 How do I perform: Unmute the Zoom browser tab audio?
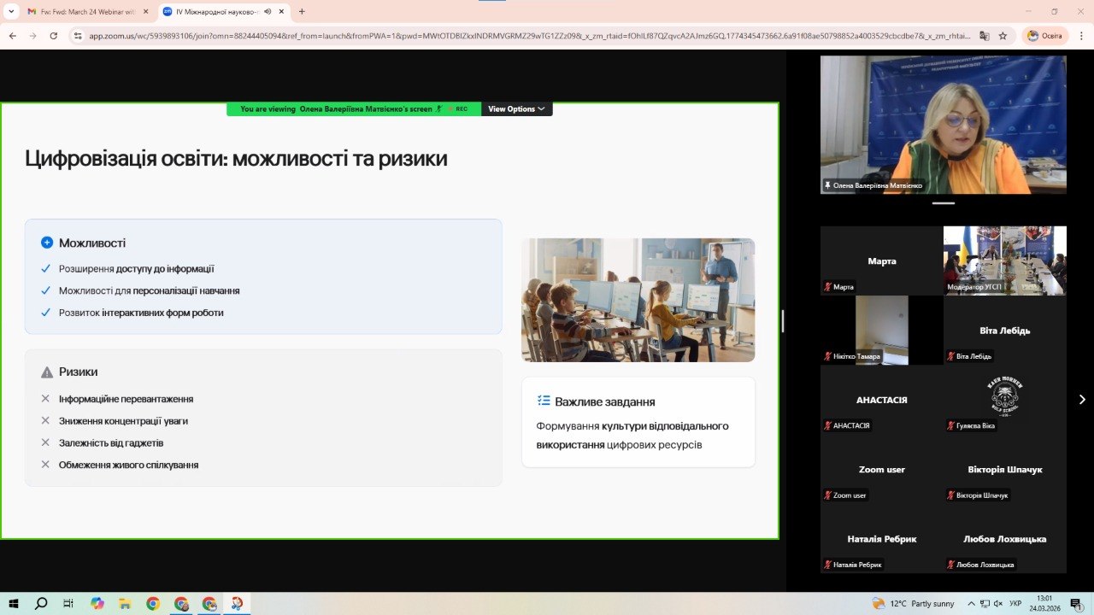point(268,12)
